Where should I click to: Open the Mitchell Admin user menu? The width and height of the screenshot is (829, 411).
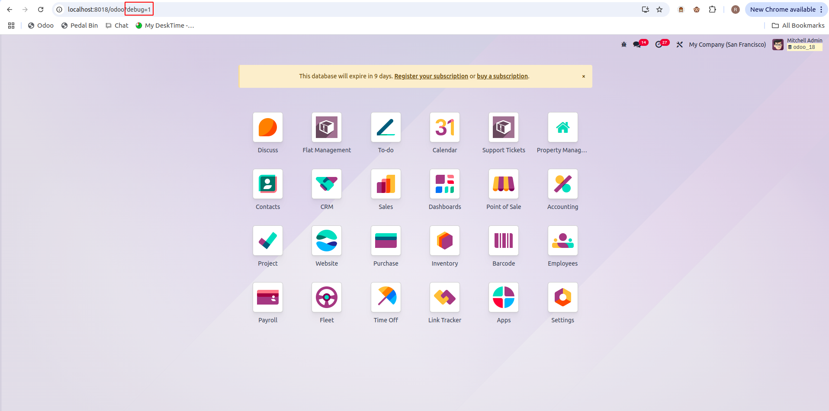797,45
